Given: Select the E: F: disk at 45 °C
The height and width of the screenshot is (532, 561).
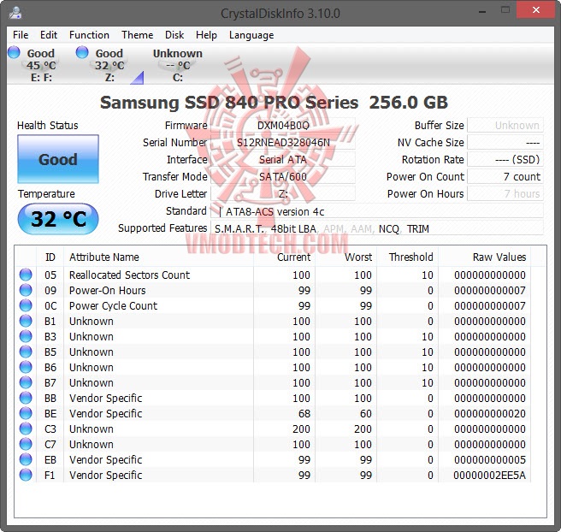Looking at the screenshot, I should (x=41, y=65).
